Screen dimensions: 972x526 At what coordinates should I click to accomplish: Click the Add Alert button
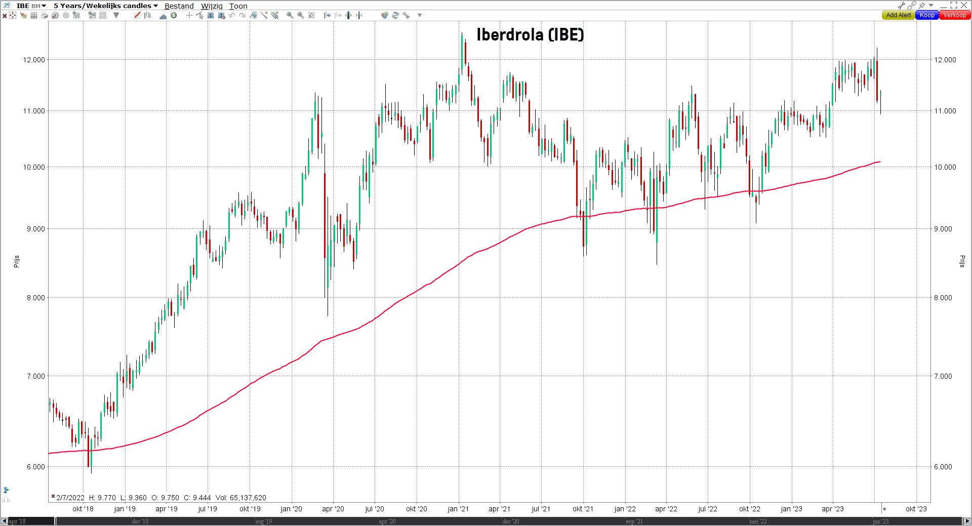(899, 15)
